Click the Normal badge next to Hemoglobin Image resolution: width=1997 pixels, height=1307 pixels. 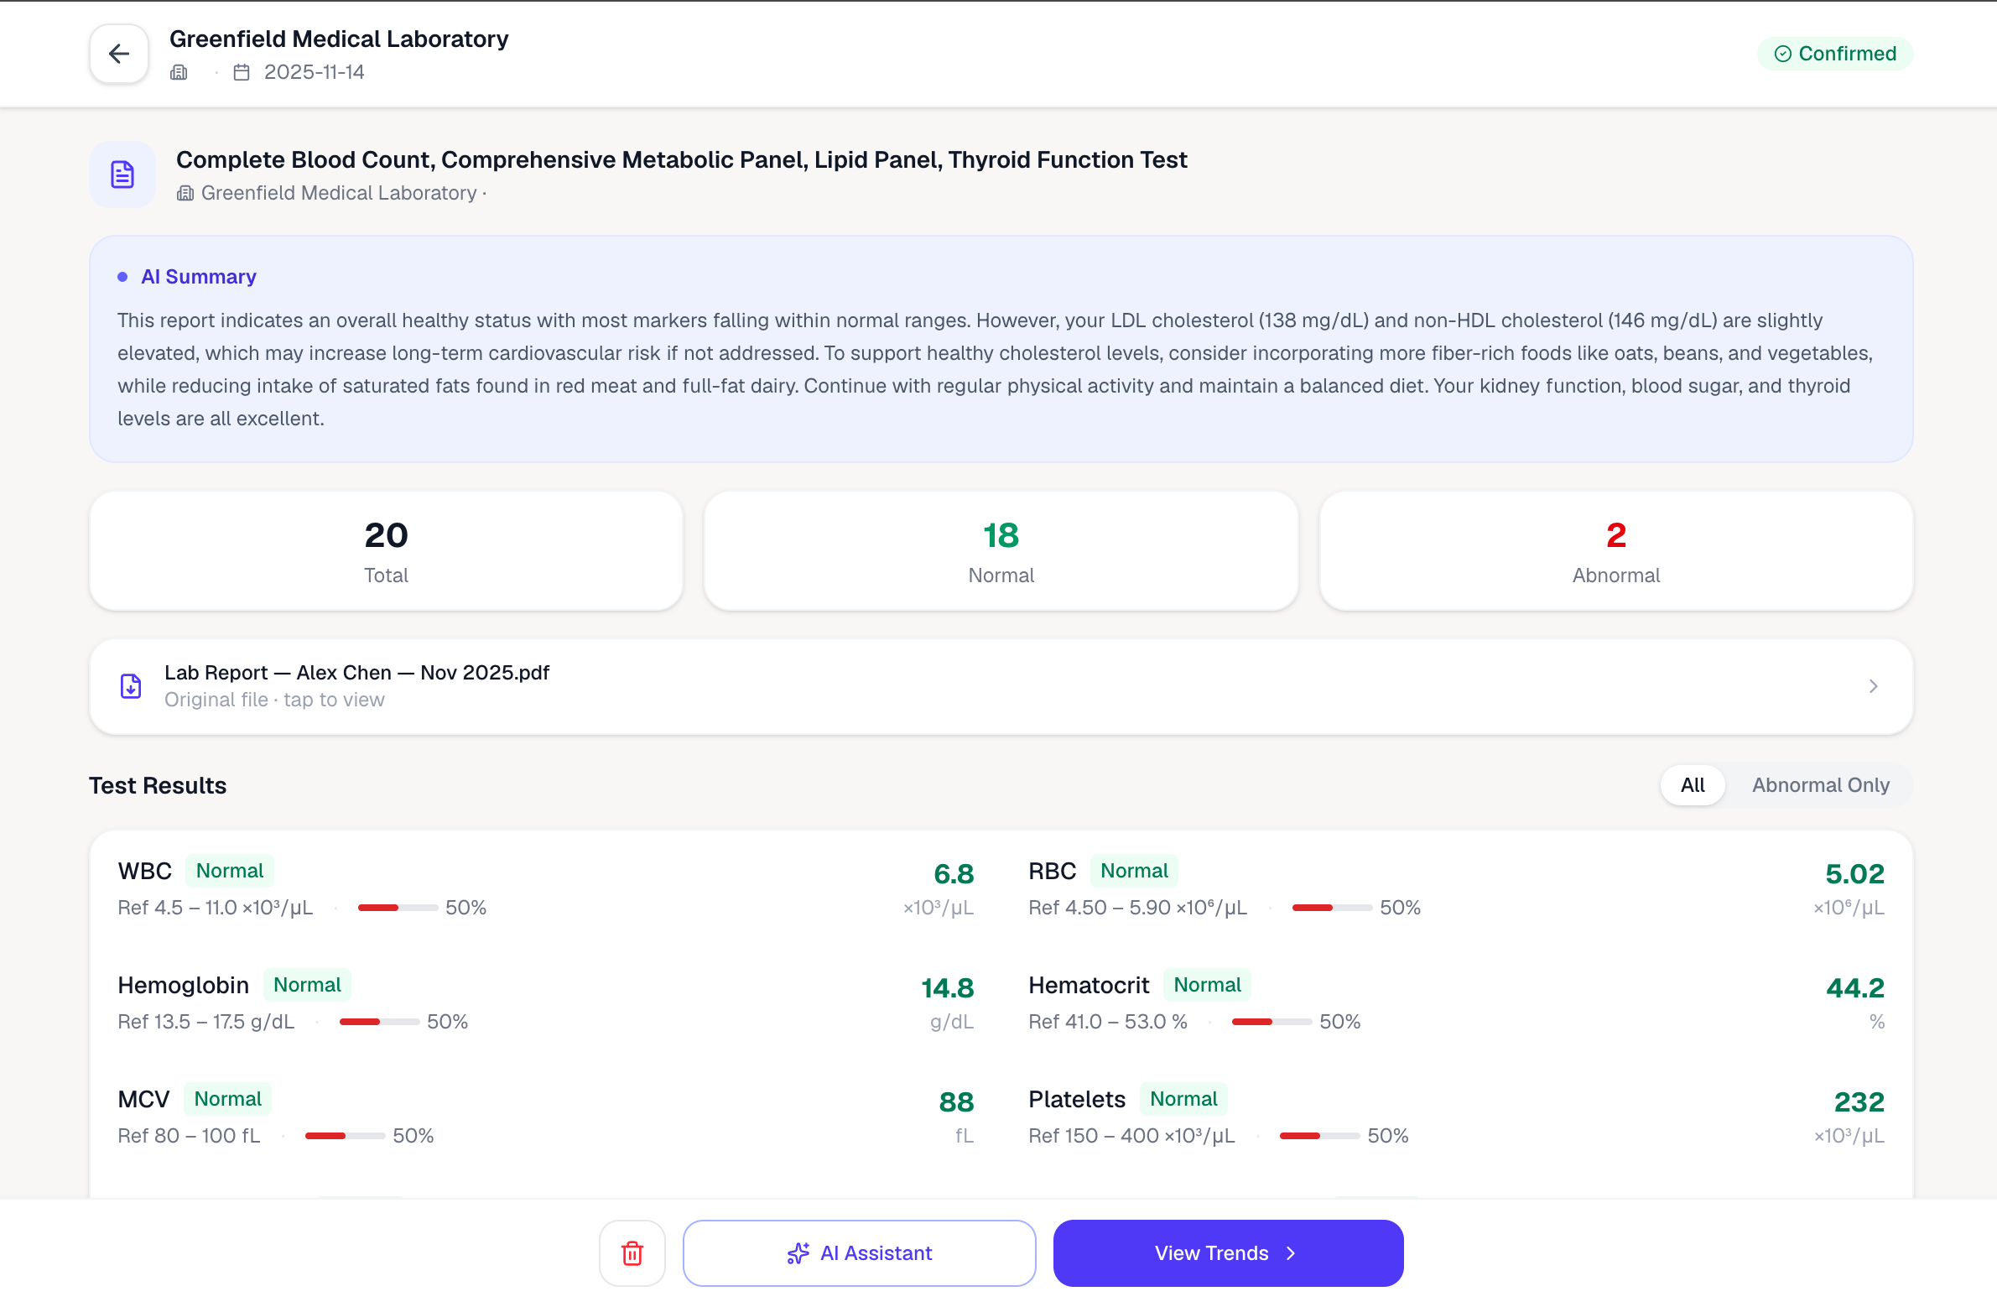(307, 985)
